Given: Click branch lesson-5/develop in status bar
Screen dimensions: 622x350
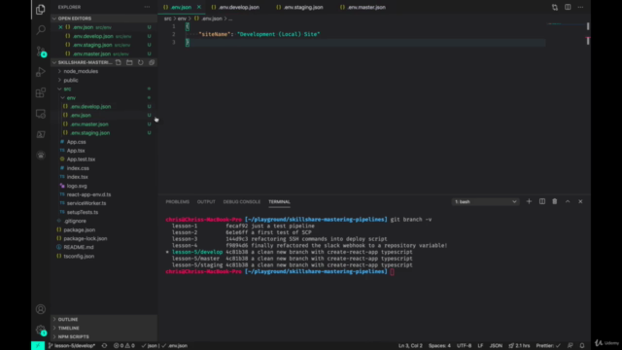Looking at the screenshot, I should click(x=72, y=346).
